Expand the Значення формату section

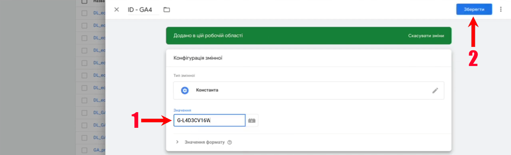coord(177,142)
